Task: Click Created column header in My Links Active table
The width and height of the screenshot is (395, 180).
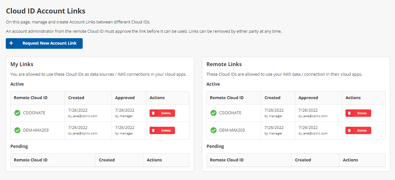Action: coord(76,98)
